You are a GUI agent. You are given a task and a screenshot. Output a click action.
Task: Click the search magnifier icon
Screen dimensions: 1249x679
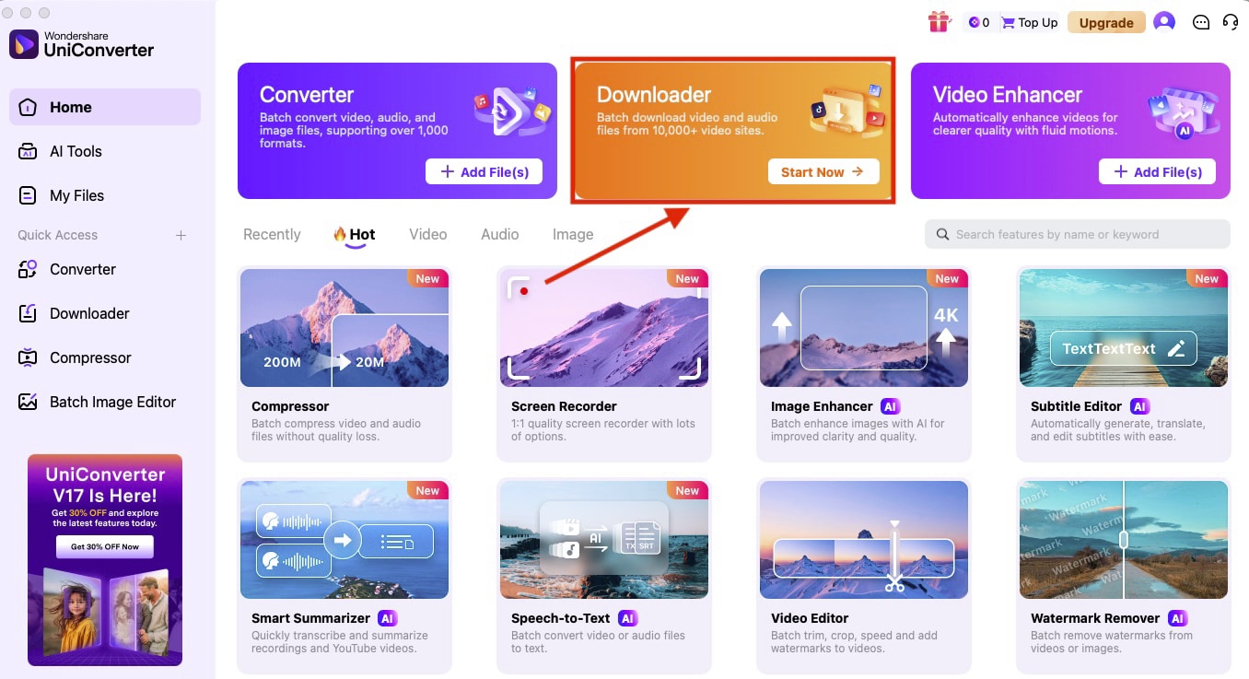coord(942,234)
